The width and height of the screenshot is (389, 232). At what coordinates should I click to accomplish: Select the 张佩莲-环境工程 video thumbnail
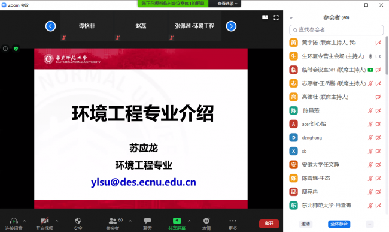click(x=194, y=26)
